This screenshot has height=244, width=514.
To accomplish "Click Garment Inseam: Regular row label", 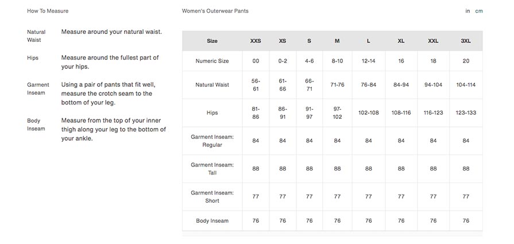I will tap(212, 141).
